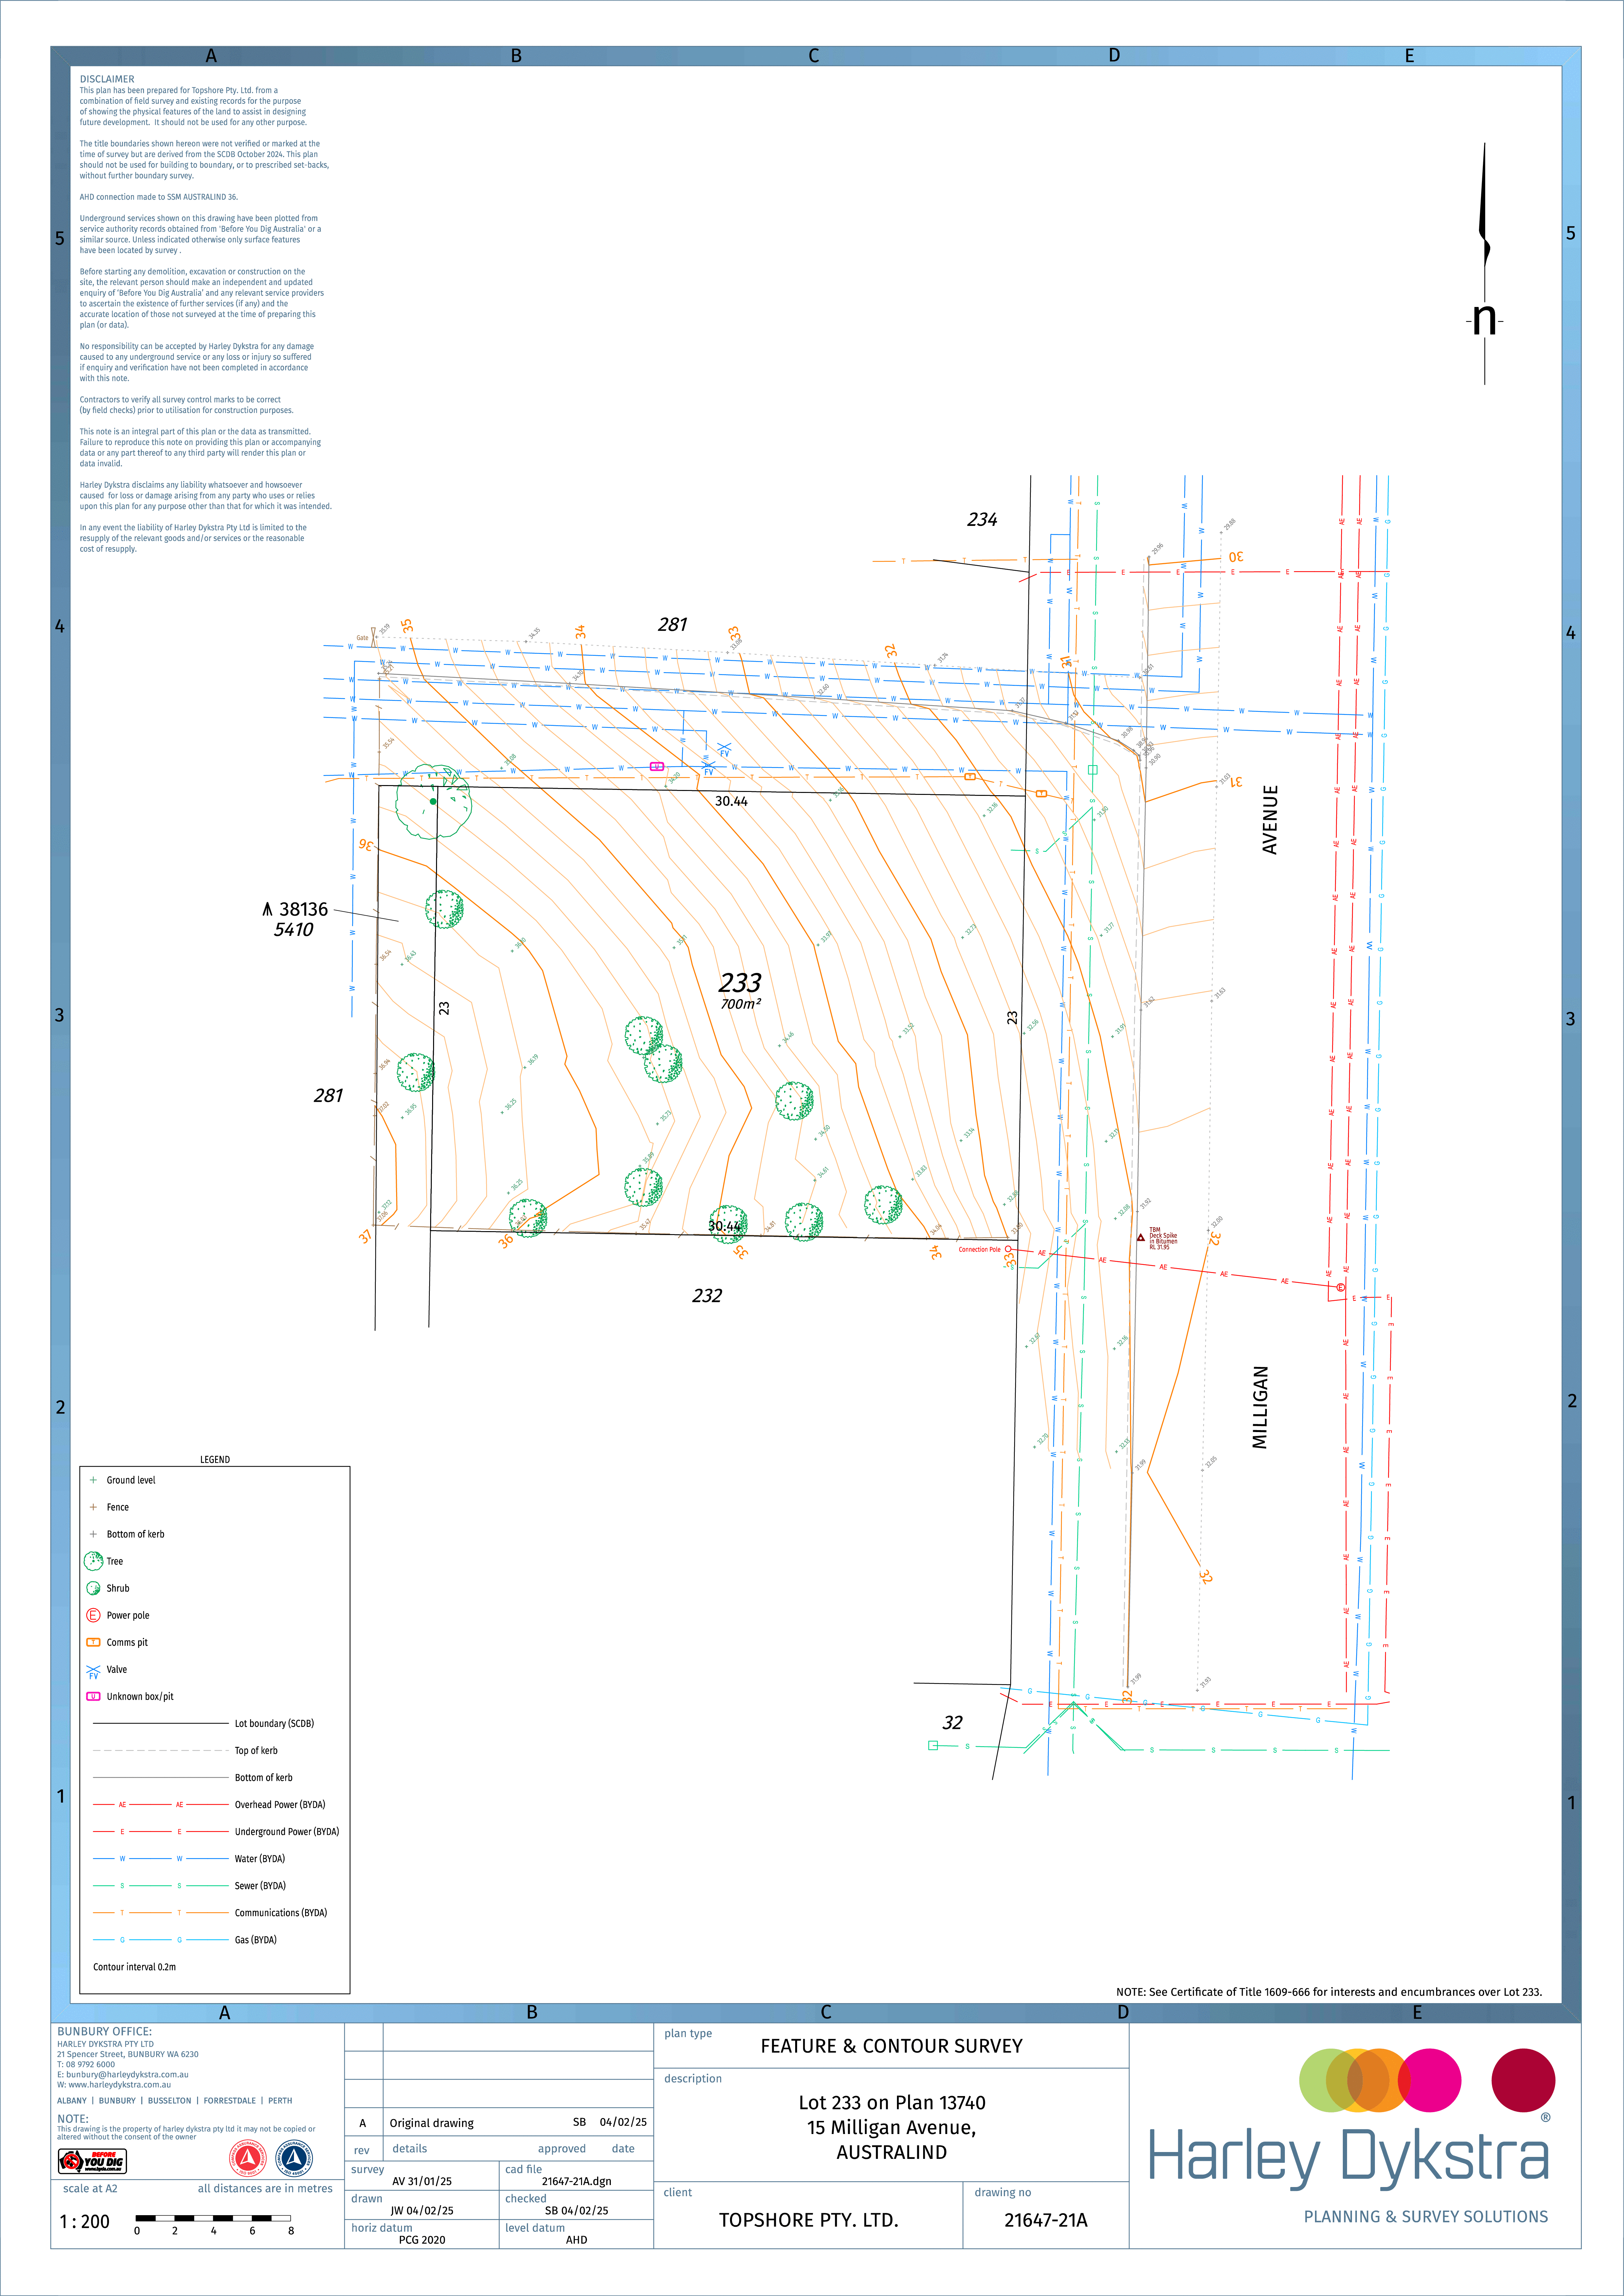Click the TBM Deck Spike triangle marker

1141,1238
